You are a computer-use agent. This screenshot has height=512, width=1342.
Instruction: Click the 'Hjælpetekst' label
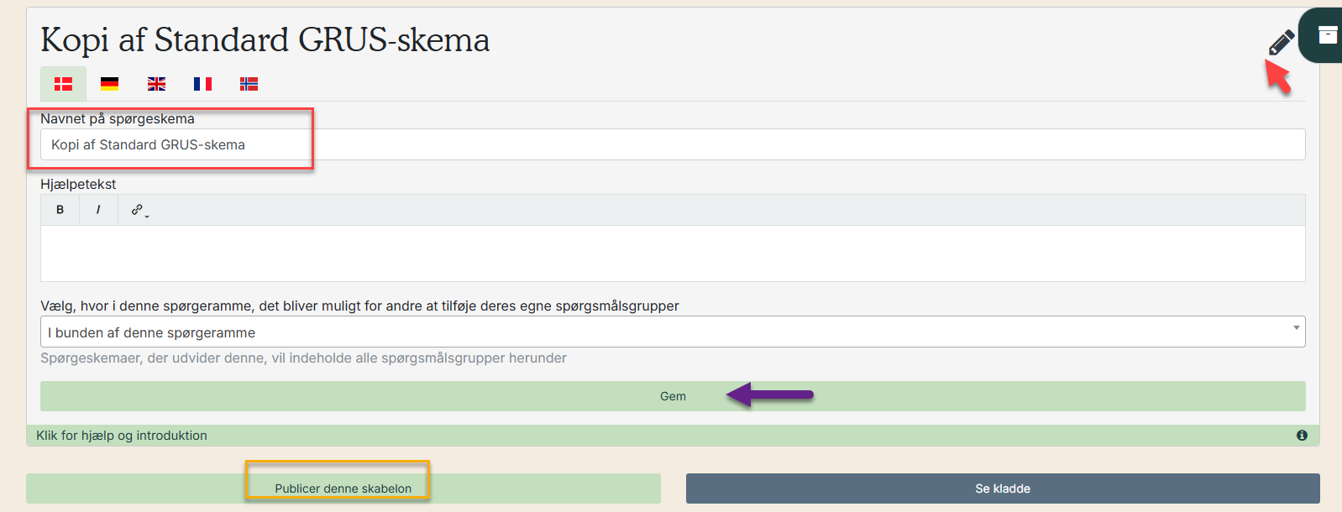(x=78, y=184)
